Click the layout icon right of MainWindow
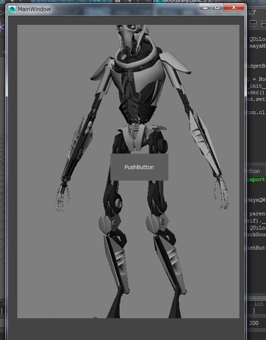Viewport: 266px width, 340px height. click(253, 24)
